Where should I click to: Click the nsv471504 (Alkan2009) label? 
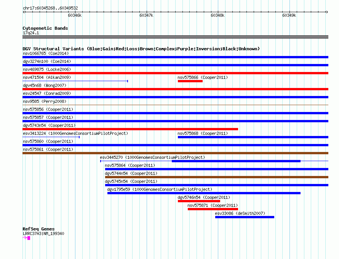coord(47,77)
